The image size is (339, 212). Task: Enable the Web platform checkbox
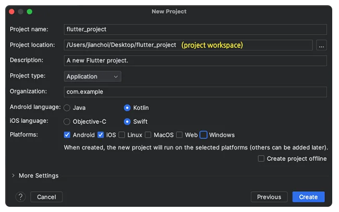(x=179, y=135)
